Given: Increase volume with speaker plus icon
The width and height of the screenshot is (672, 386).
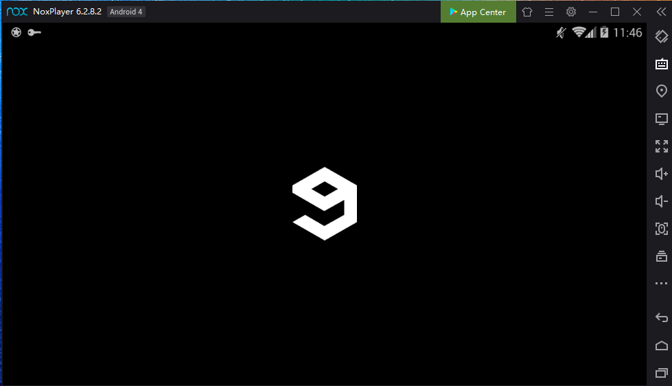Looking at the screenshot, I should pyautogui.click(x=661, y=174).
